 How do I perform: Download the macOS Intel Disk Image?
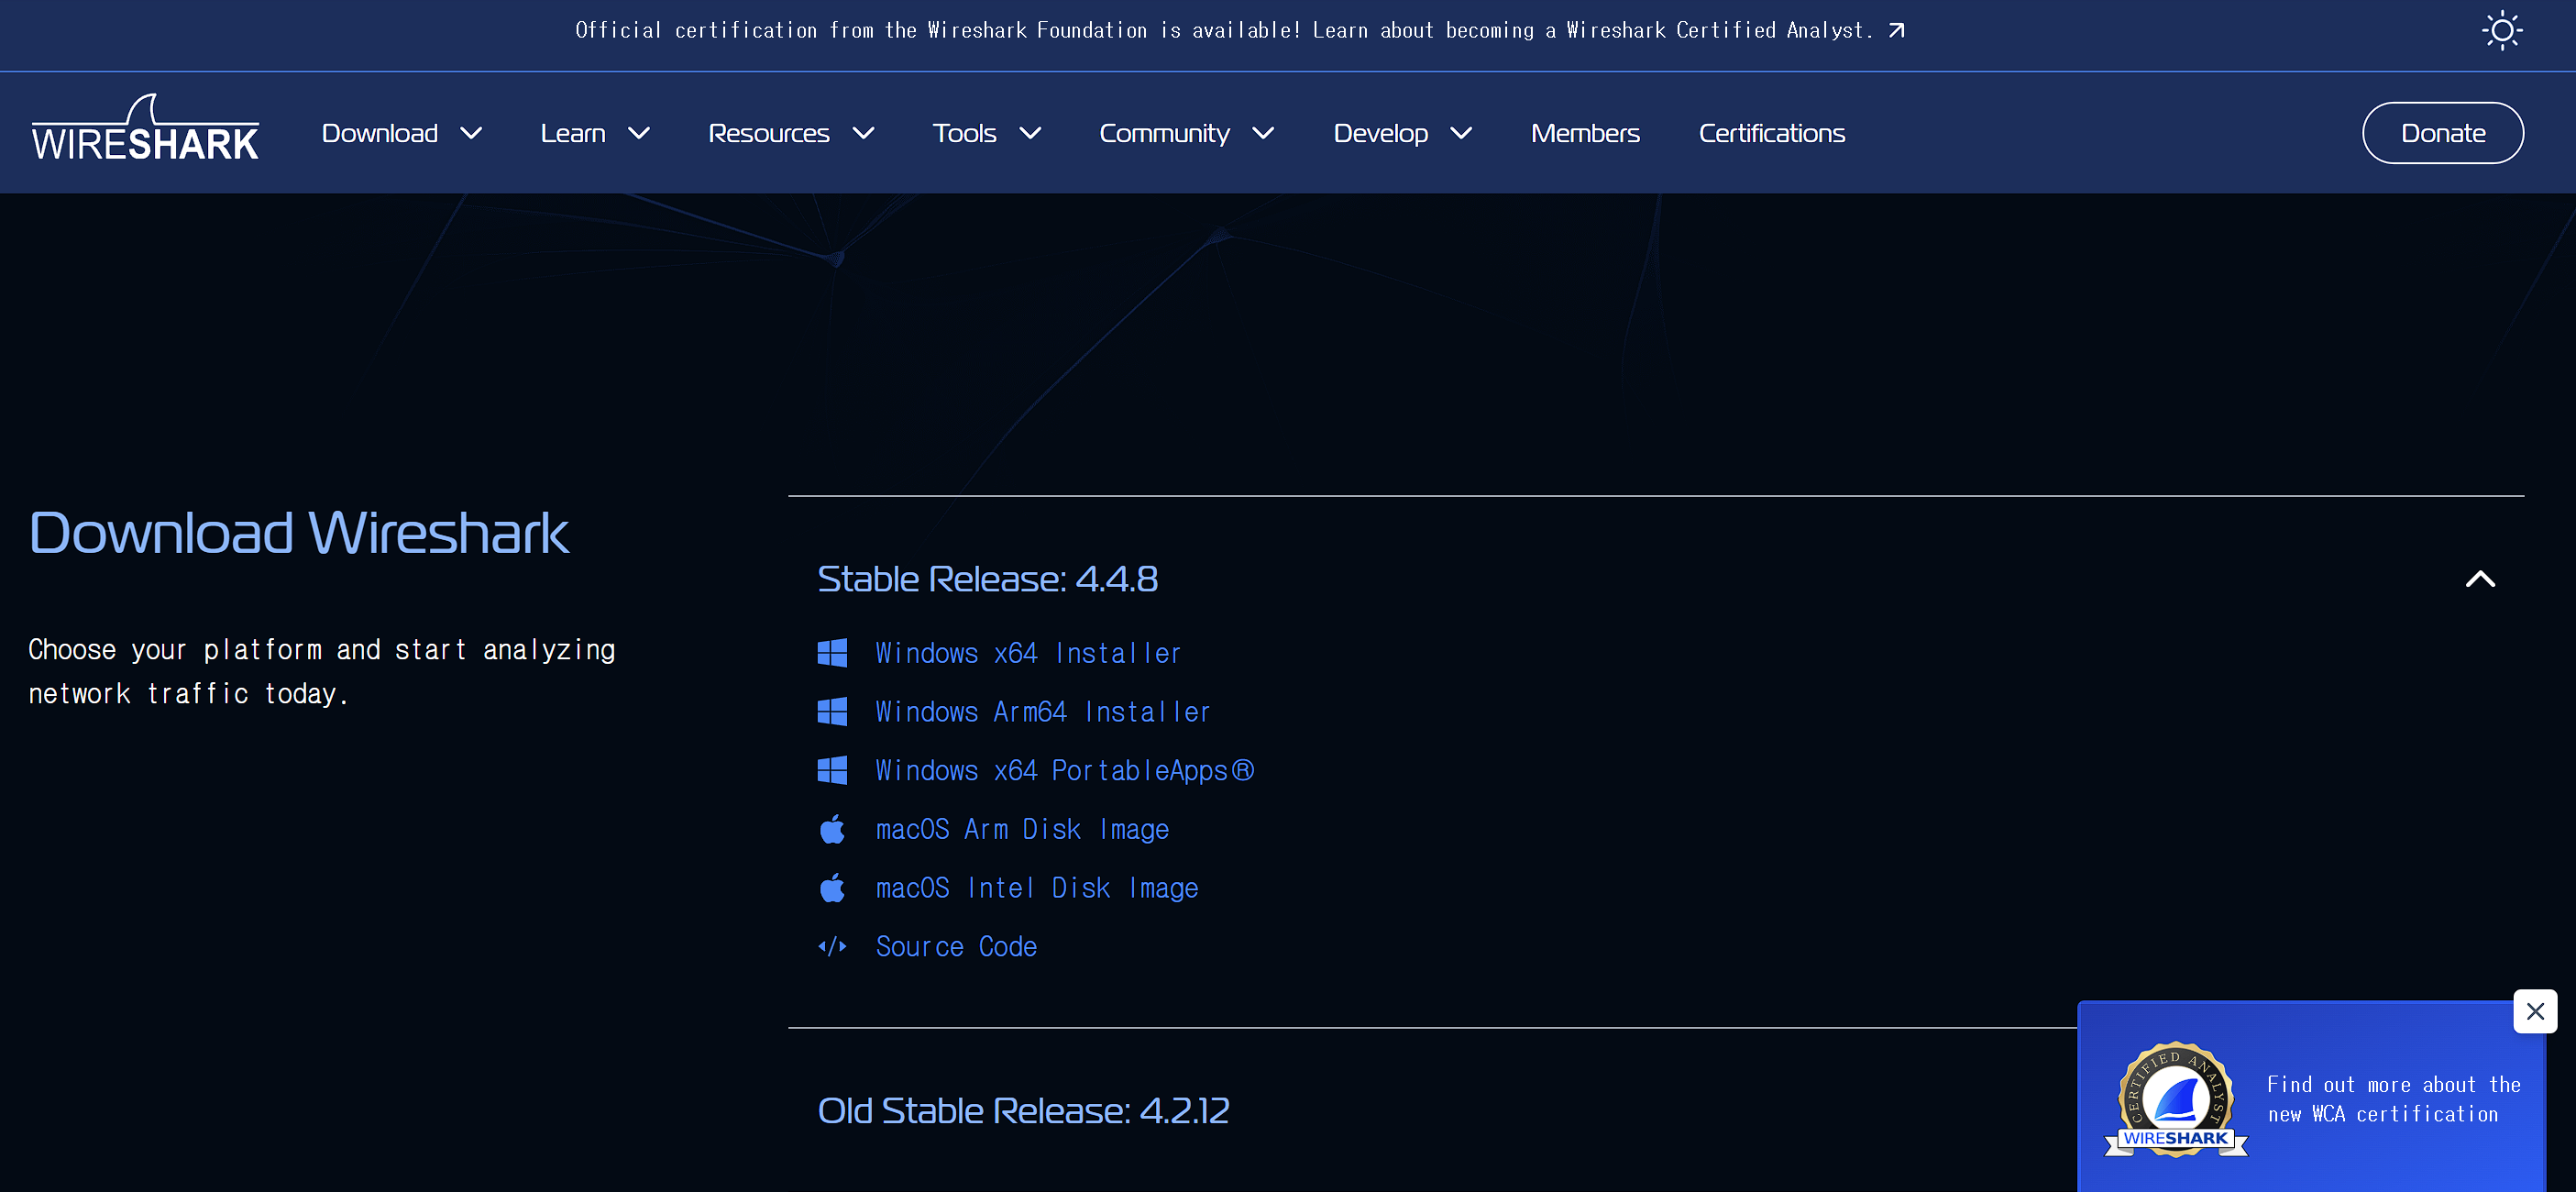(1037, 888)
